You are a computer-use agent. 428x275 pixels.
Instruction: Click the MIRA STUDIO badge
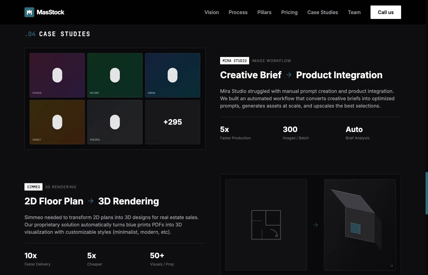(x=234, y=61)
